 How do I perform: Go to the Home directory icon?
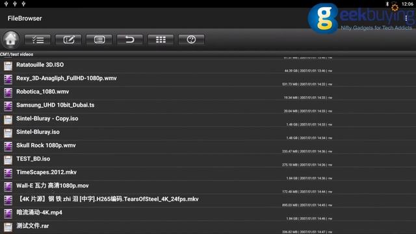coord(10,40)
